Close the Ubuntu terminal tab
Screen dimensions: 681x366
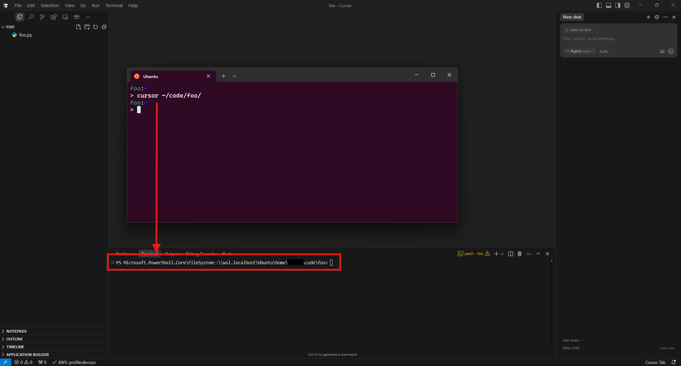pos(209,76)
